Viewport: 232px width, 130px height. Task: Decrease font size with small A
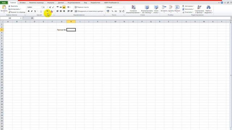(53, 7)
